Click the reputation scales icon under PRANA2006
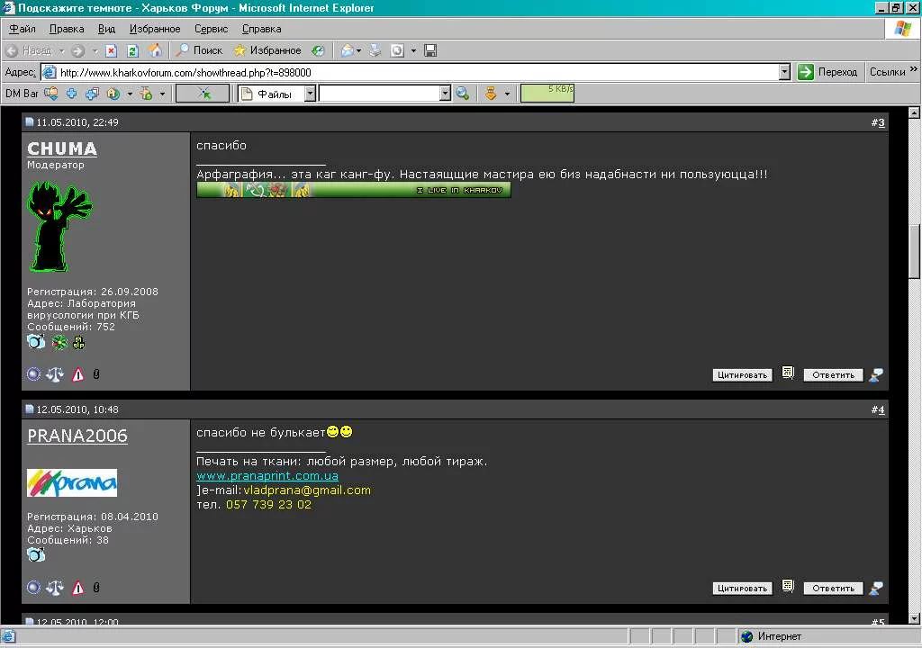Image resolution: width=922 pixels, height=648 pixels. click(x=55, y=587)
